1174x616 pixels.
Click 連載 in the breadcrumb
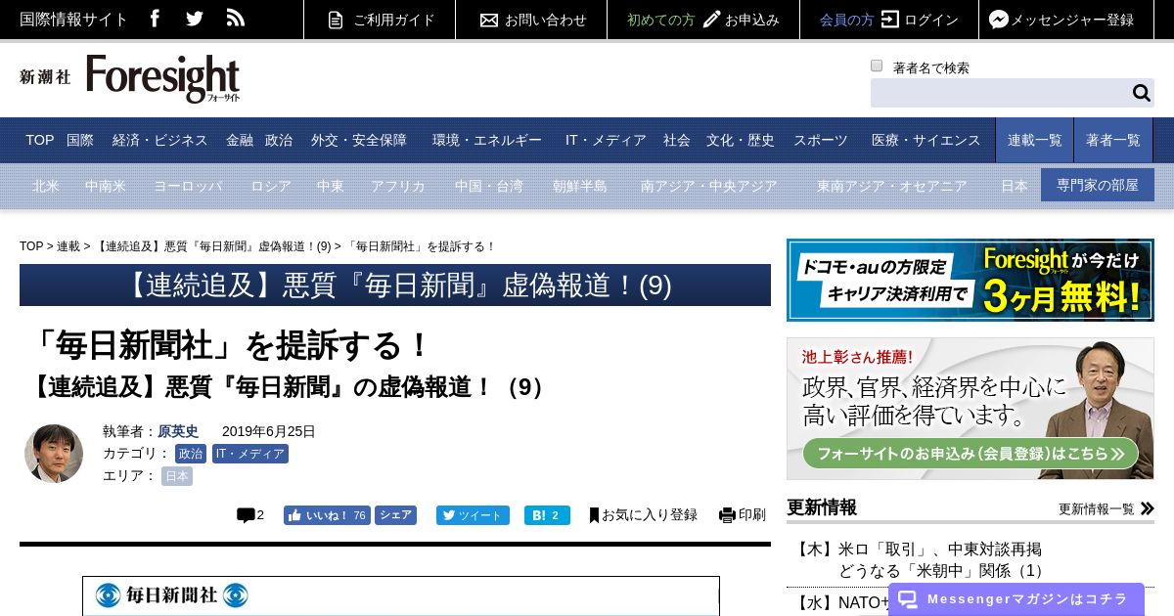coord(68,246)
